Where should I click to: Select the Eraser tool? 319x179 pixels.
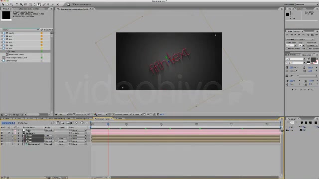[x=53, y=4]
